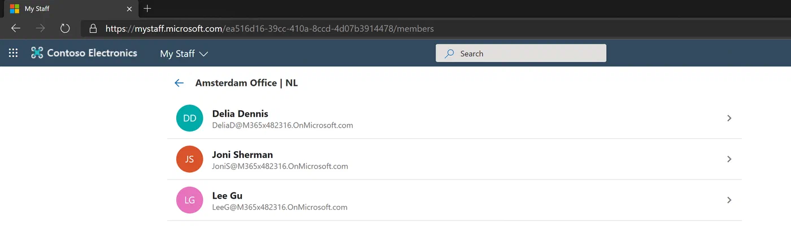Screen dimensions: 791x241
Task: Select the Joni Sherman name
Action: pyautogui.click(x=242, y=155)
